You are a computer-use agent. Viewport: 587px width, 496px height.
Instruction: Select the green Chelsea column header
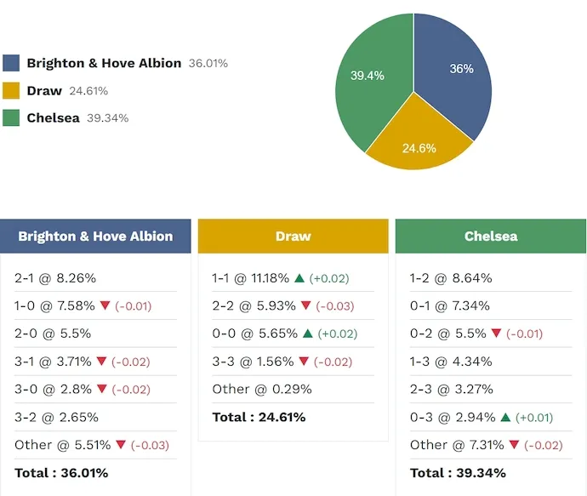point(491,237)
